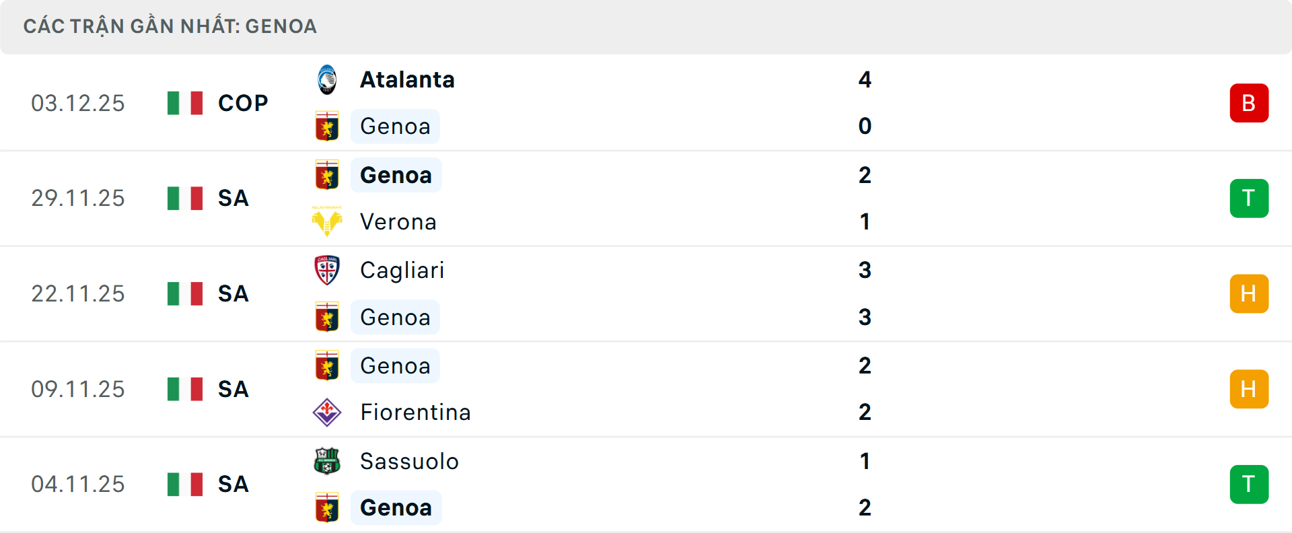This screenshot has width=1292, height=533.
Task: Toggle the B result badge for the Atalanta match
Action: click(1249, 103)
